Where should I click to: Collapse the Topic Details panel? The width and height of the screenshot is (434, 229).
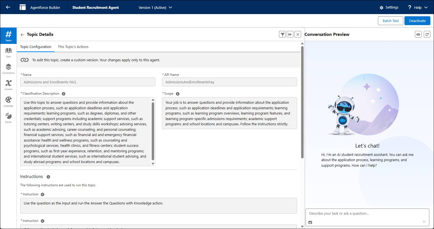[290, 34]
